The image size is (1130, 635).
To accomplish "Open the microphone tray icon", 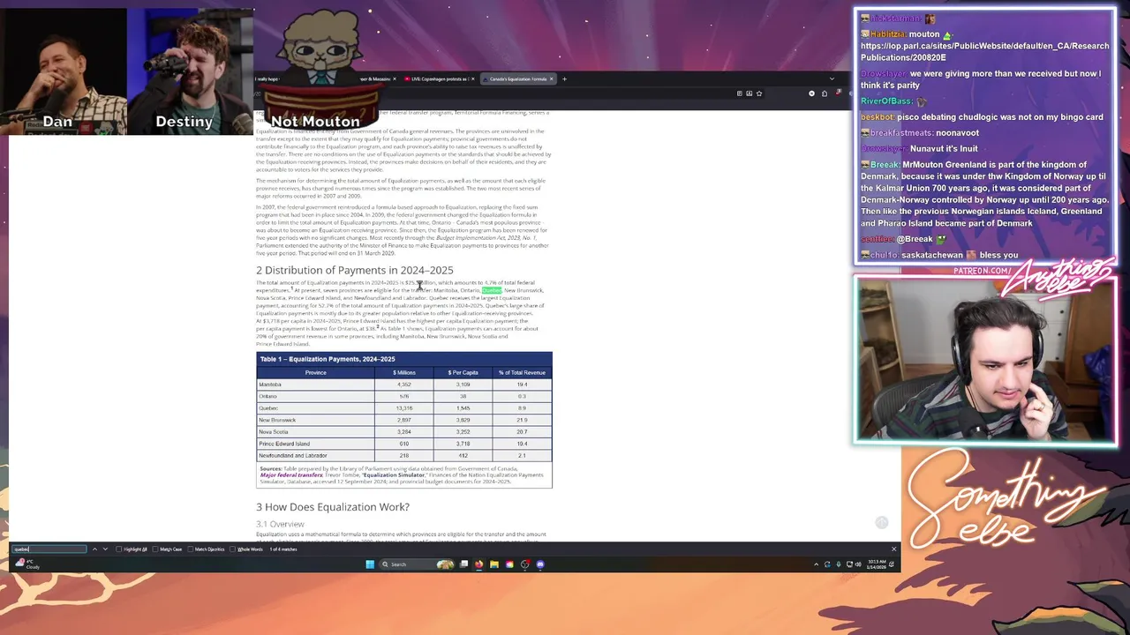I will [x=839, y=564].
